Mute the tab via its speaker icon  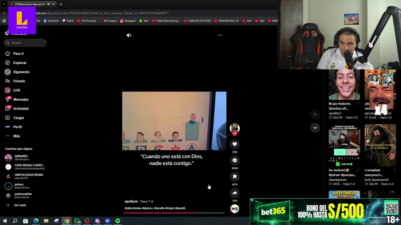click(48, 4)
